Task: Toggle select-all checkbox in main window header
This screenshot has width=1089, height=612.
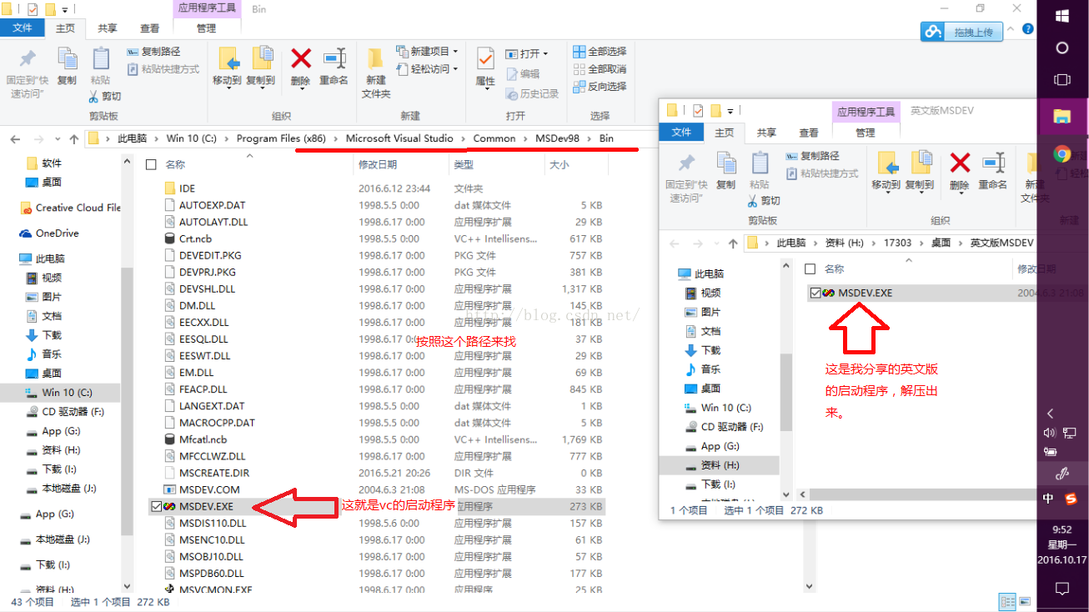Action: 151,164
